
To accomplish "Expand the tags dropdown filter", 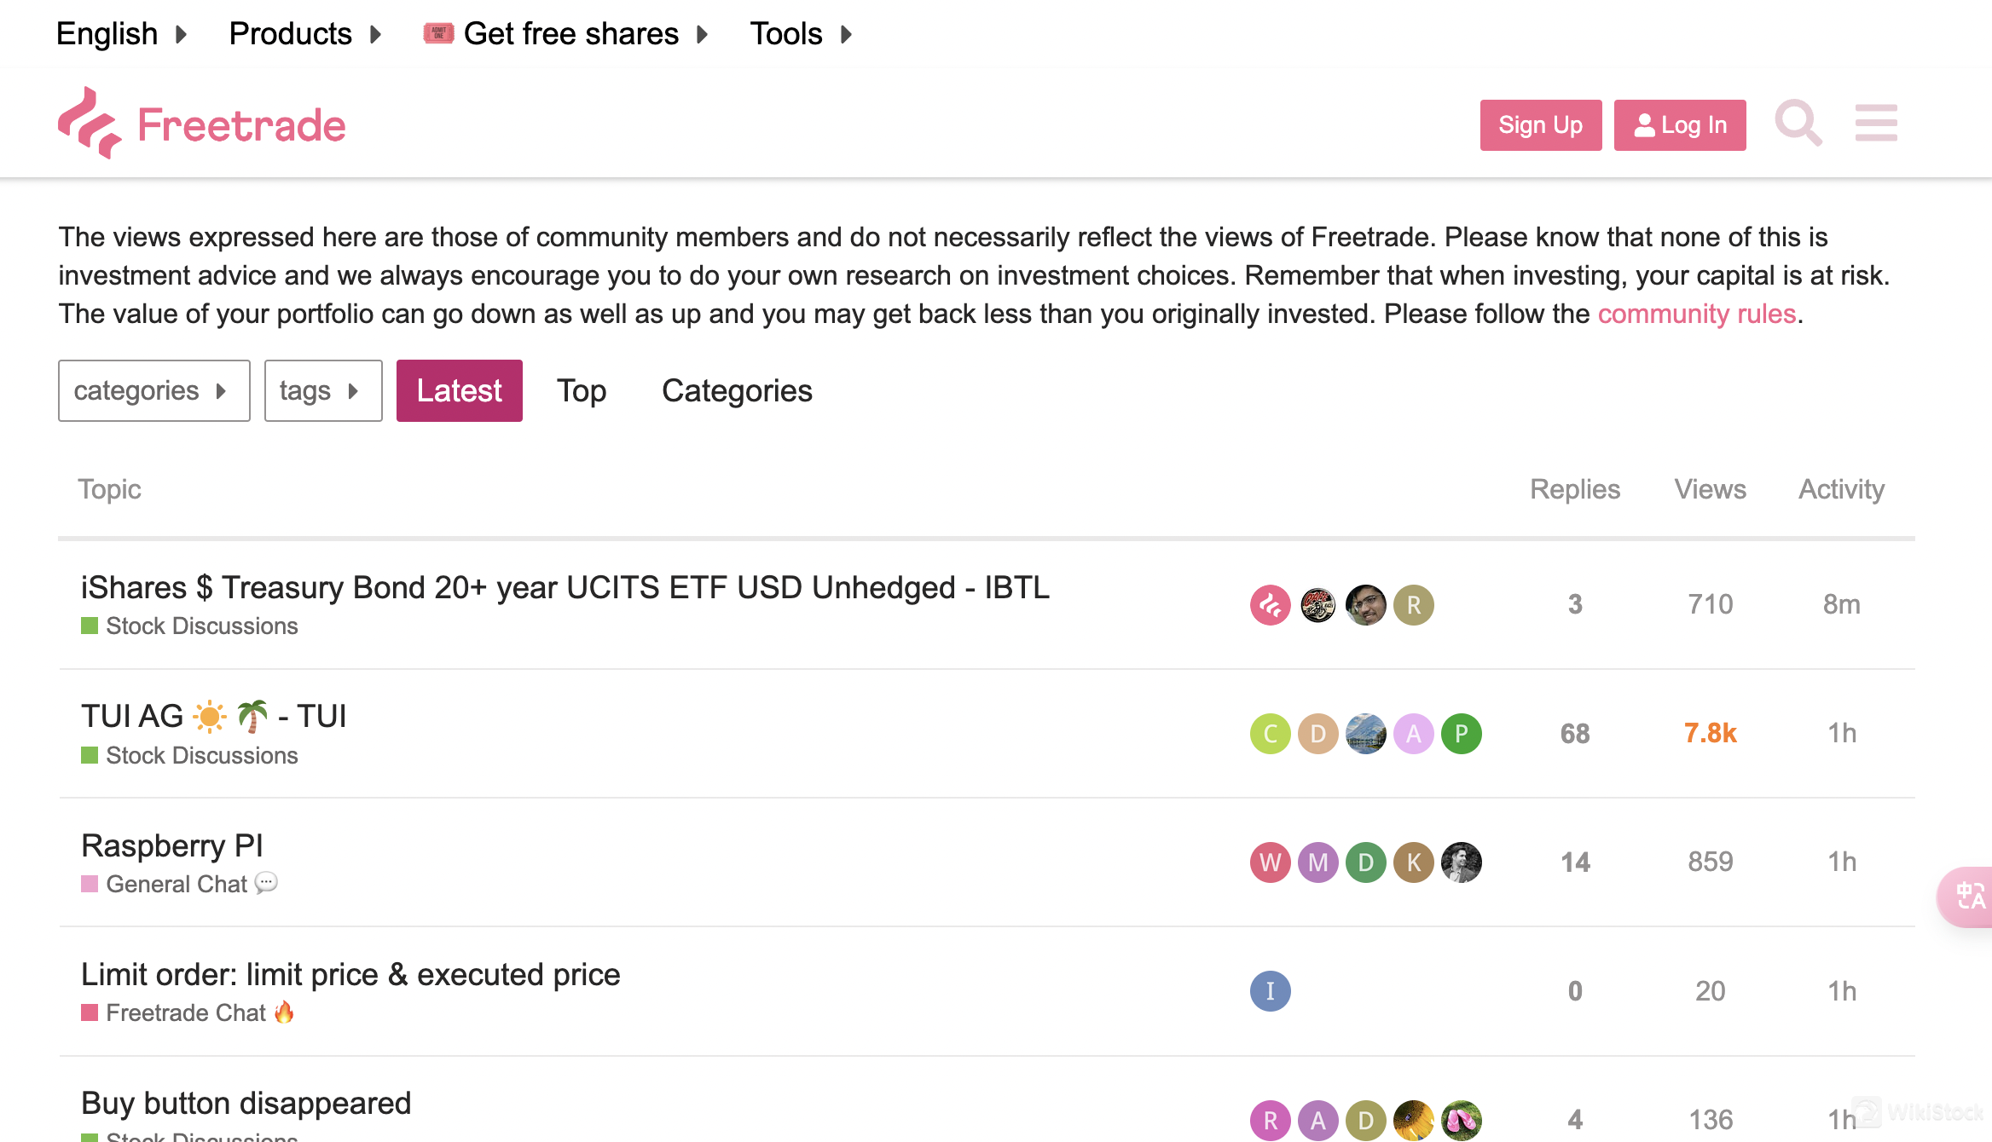I will [322, 391].
